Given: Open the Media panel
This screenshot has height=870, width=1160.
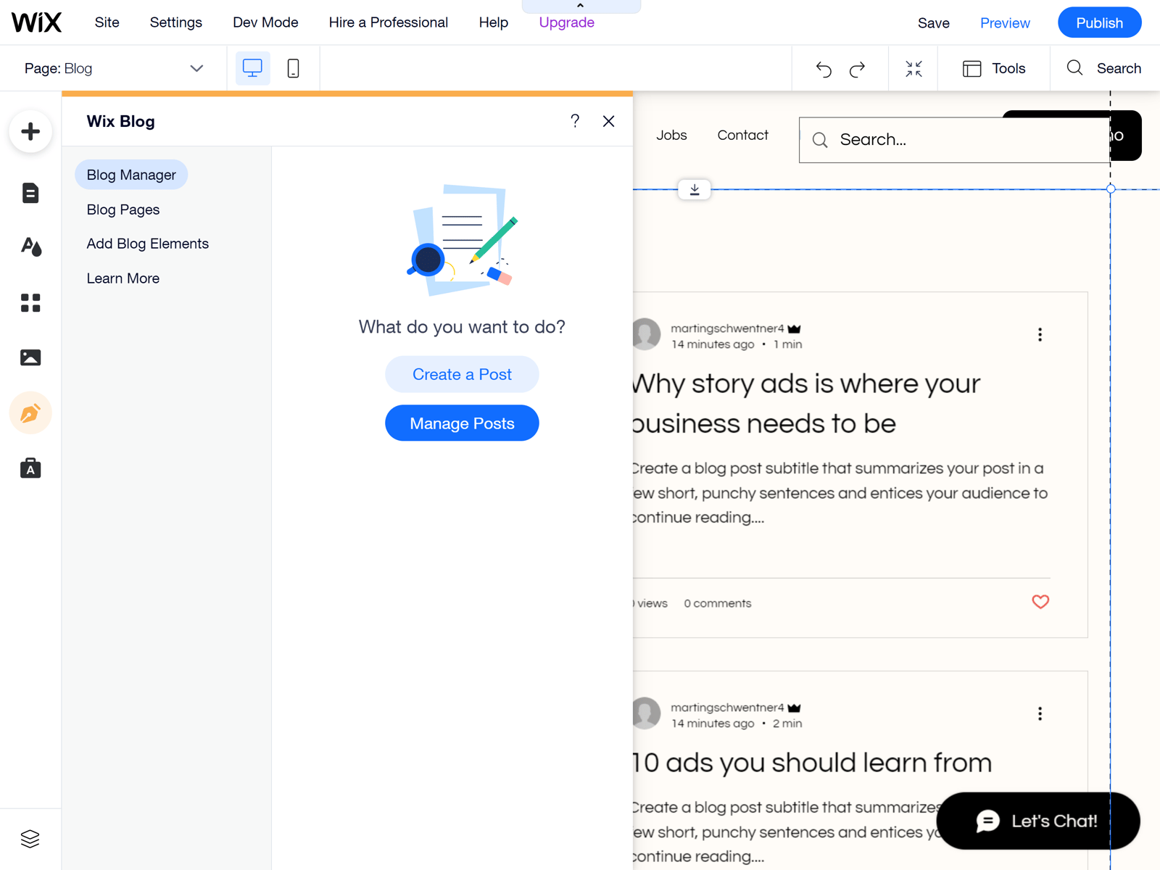Looking at the screenshot, I should click(x=30, y=357).
